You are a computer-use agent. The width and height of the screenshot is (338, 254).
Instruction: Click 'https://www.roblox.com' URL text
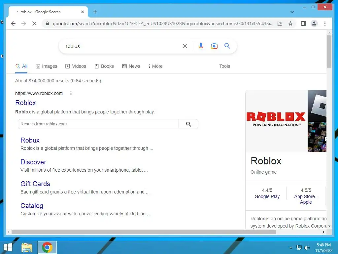[39, 93]
